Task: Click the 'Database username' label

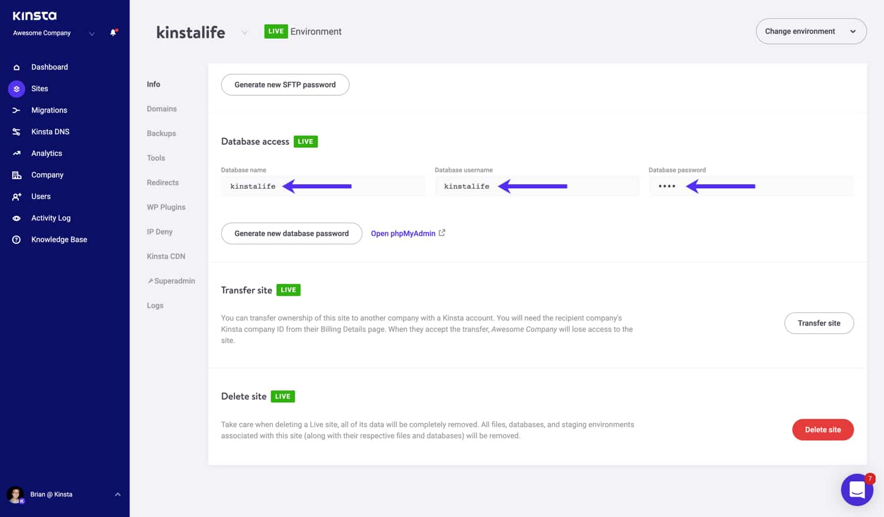Action: [x=464, y=170]
